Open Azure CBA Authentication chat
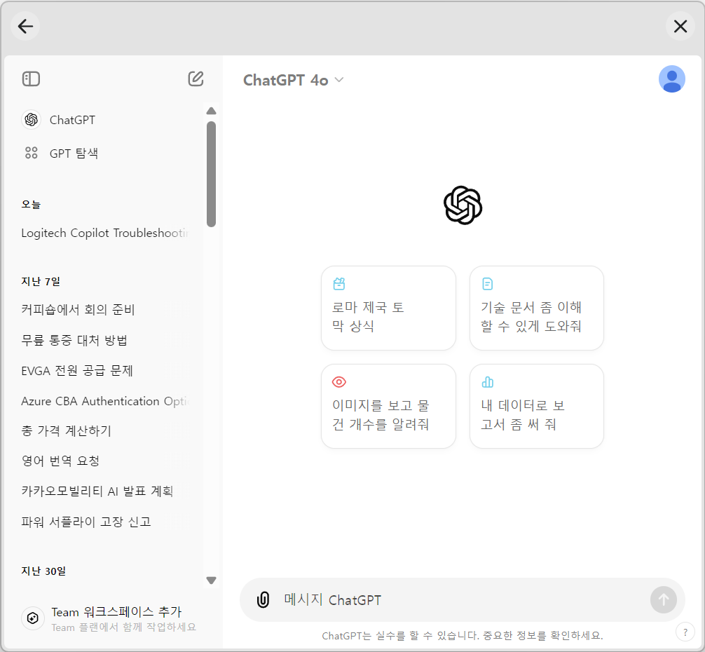The height and width of the screenshot is (652, 705). click(106, 401)
